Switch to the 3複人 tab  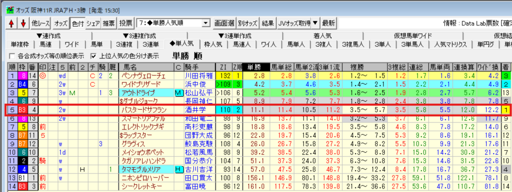(x=323, y=44)
